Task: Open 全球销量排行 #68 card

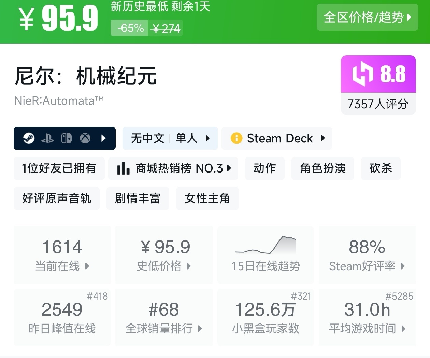Action: click(164, 317)
